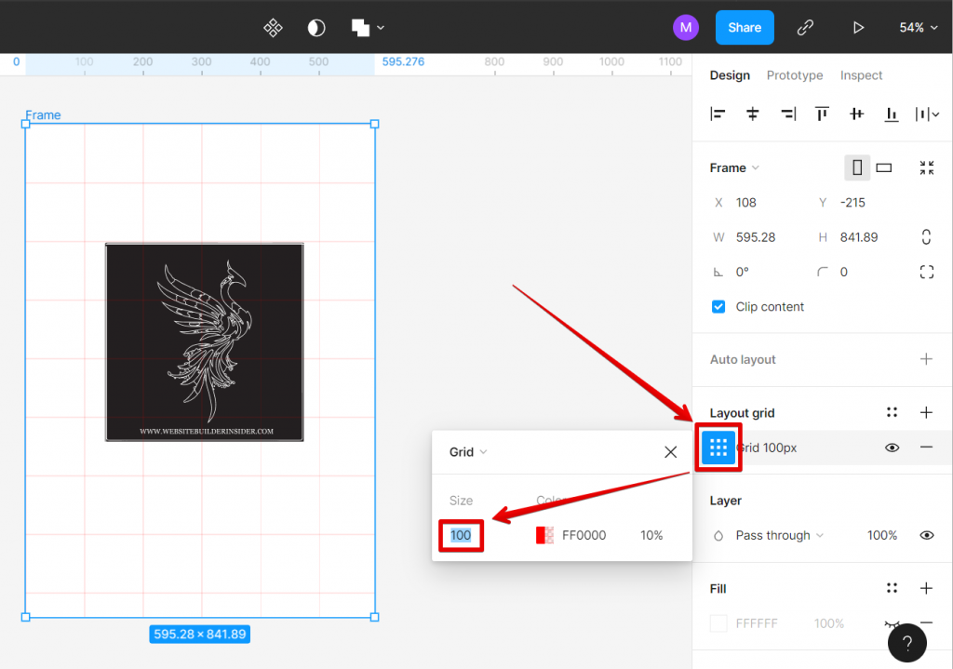Toggle the mask contrast icon in toolbar
953x669 pixels.
316,28
